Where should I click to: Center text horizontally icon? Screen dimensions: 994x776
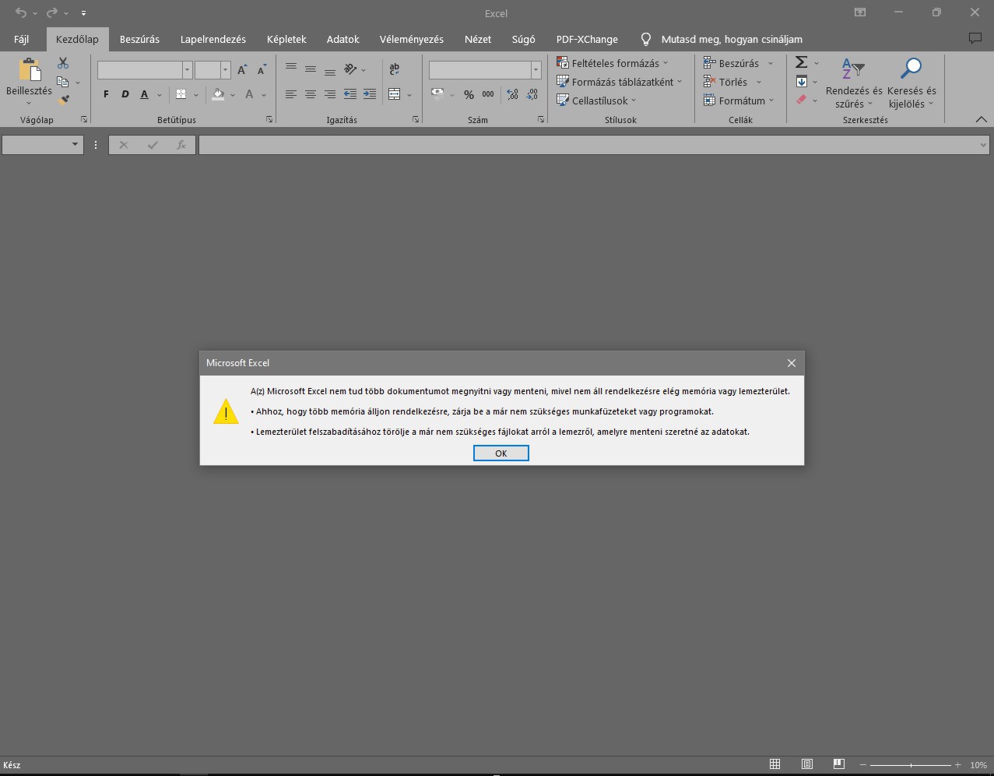coord(311,94)
